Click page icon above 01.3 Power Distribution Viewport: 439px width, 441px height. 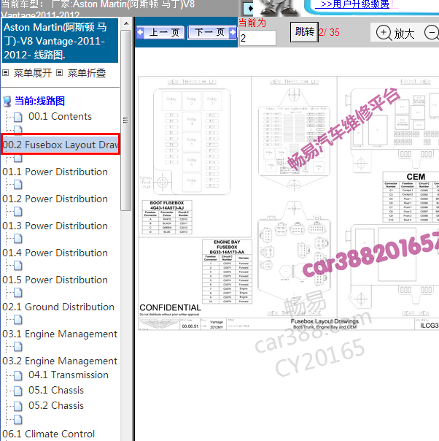click(18, 212)
